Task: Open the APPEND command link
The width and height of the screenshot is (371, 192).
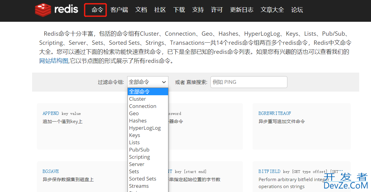Action: coord(51,113)
